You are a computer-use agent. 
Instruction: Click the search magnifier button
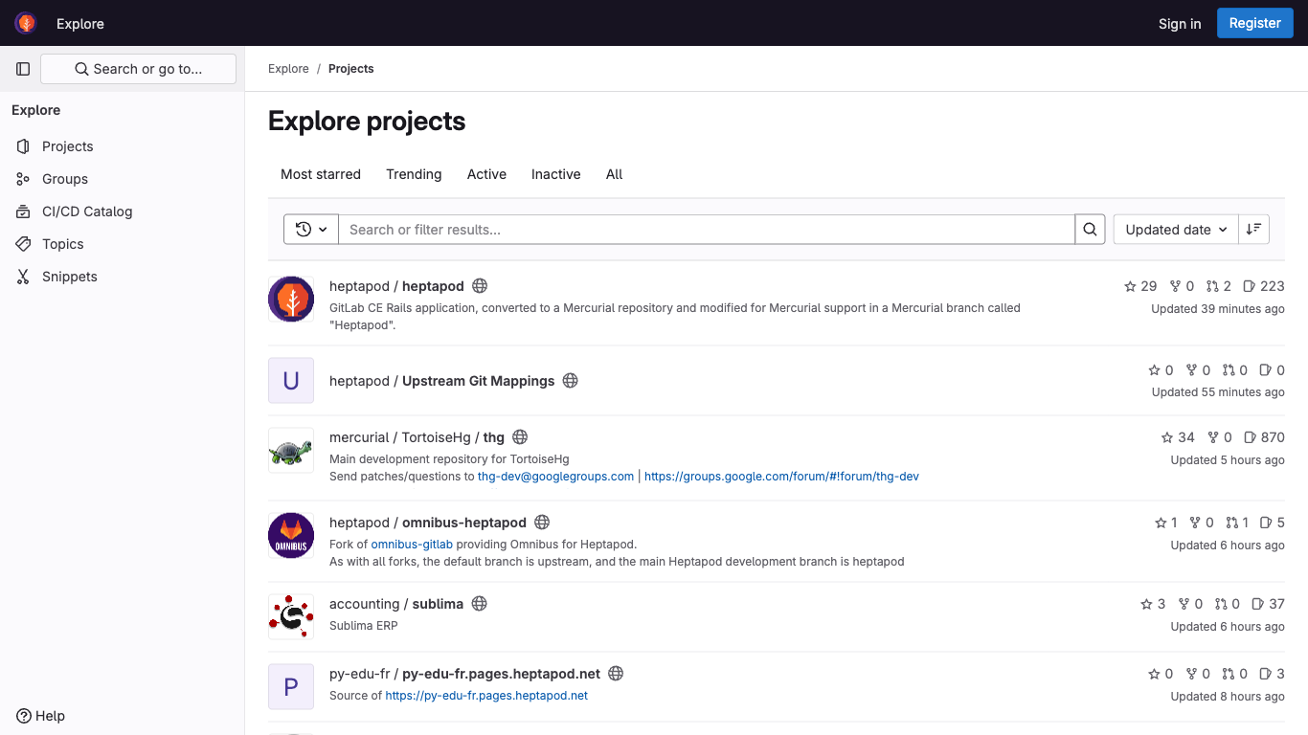1090,230
